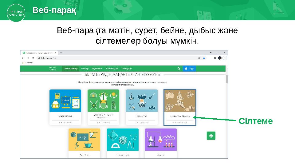Click the green scroll-to-top arrow button
Screen dimensions: 295x166
click(x=211, y=136)
